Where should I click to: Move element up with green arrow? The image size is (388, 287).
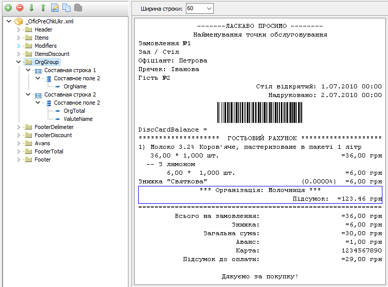coord(43,8)
